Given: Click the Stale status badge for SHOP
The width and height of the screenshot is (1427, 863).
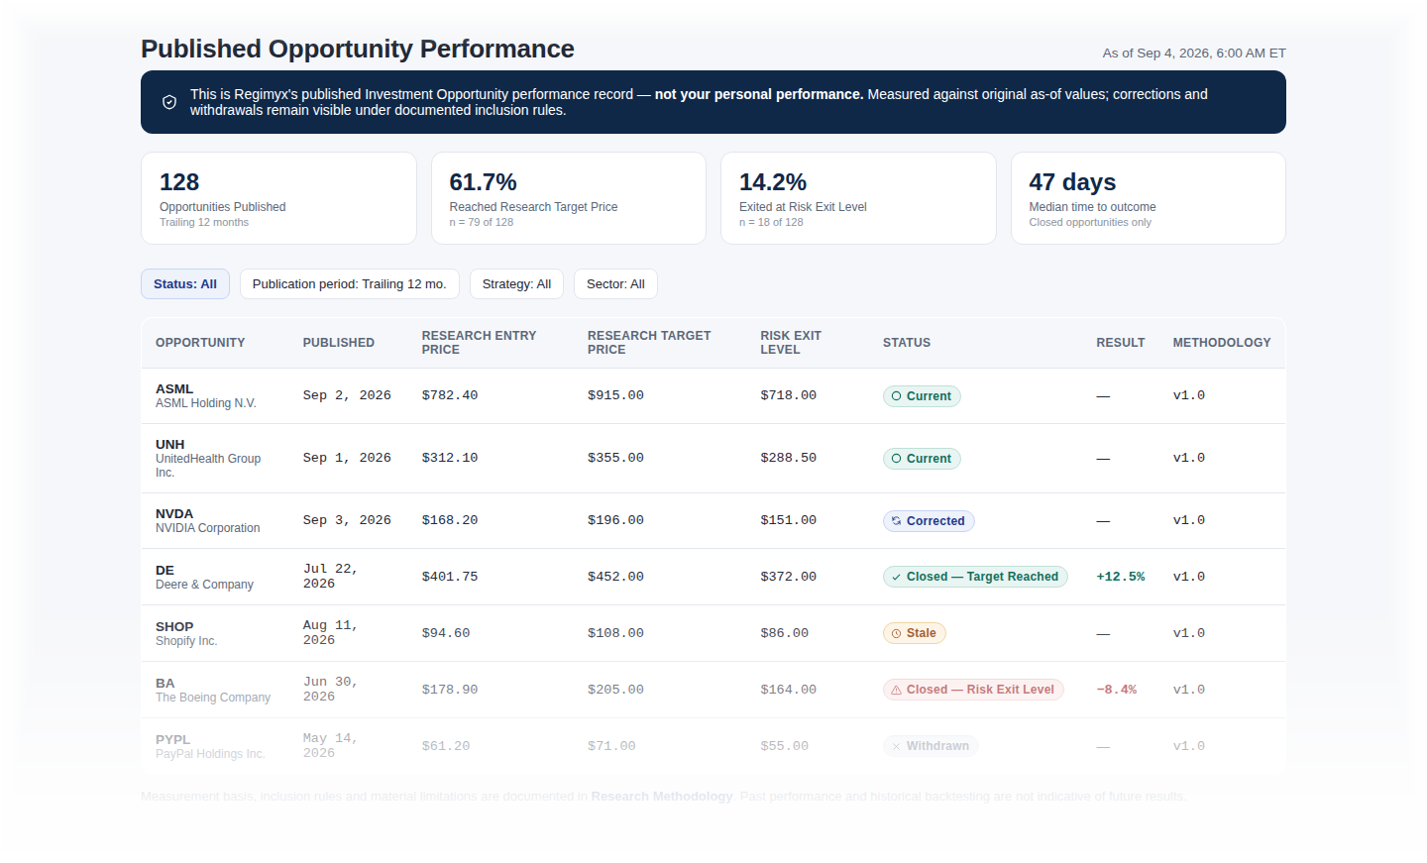Looking at the screenshot, I should (x=914, y=633).
